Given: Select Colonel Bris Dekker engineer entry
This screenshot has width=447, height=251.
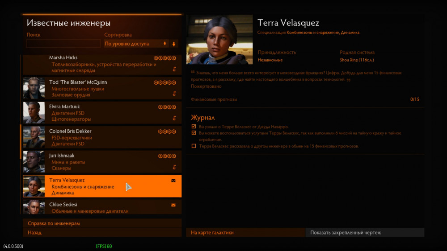Looking at the screenshot, I should (x=102, y=137).
